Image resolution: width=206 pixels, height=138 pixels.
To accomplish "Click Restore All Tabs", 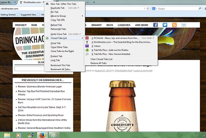I will point(121,63).
